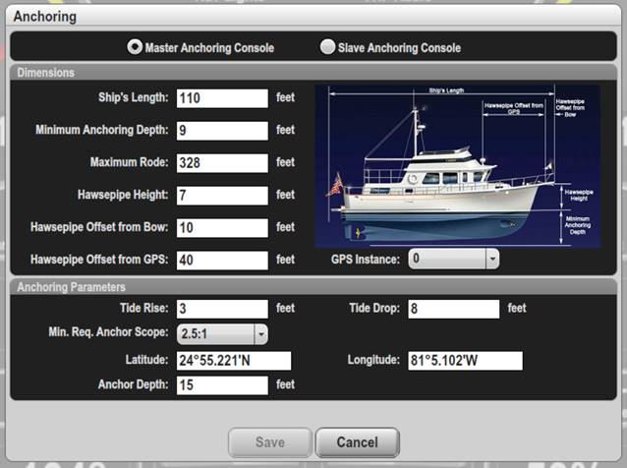Screen dimensions: 627x468
Task: Edit the Minimum Anchoring Depth field
Action: pyautogui.click(x=222, y=131)
